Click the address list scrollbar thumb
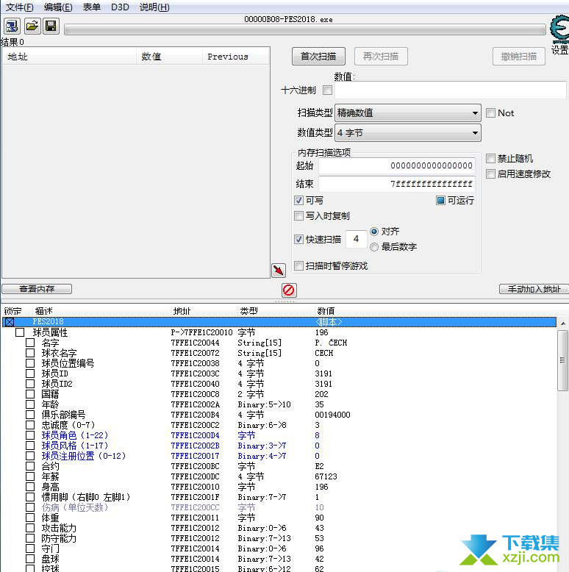Image resolution: width=569 pixels, height=572 pixels. click(x=563, y=360)
